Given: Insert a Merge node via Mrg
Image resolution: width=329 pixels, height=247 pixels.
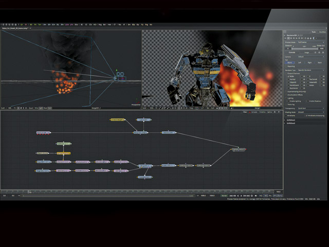Looking at the screenshot, I should tap(100, 25).
